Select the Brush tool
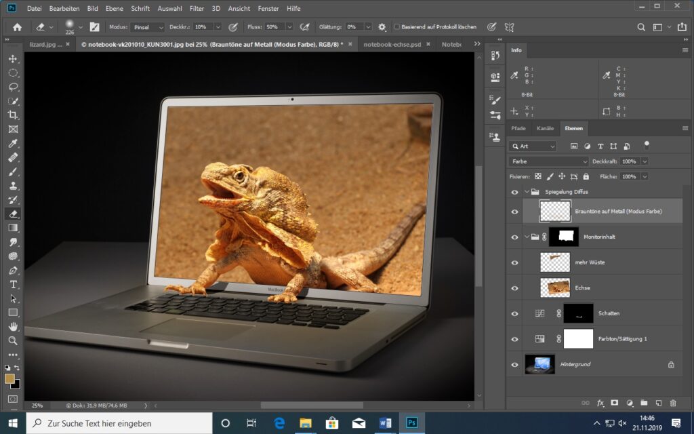This screenshot has width=694, height=434. [x=13, y=172]
